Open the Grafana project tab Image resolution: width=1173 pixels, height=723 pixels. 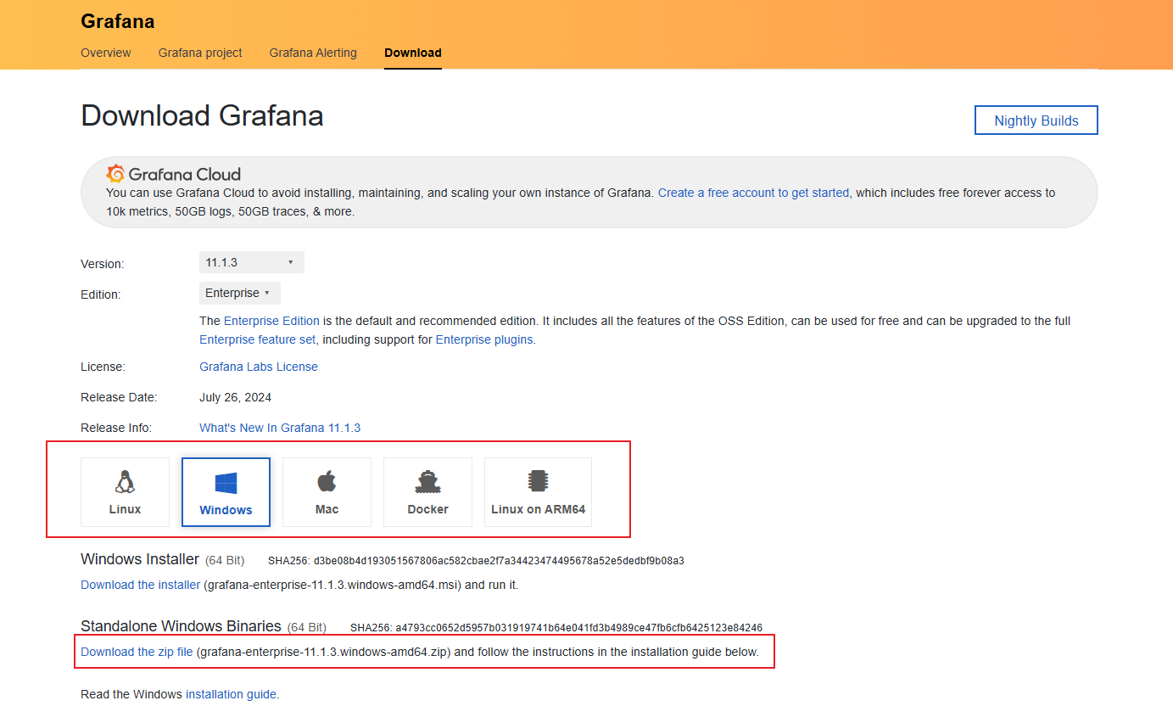[x=200, y=53]
